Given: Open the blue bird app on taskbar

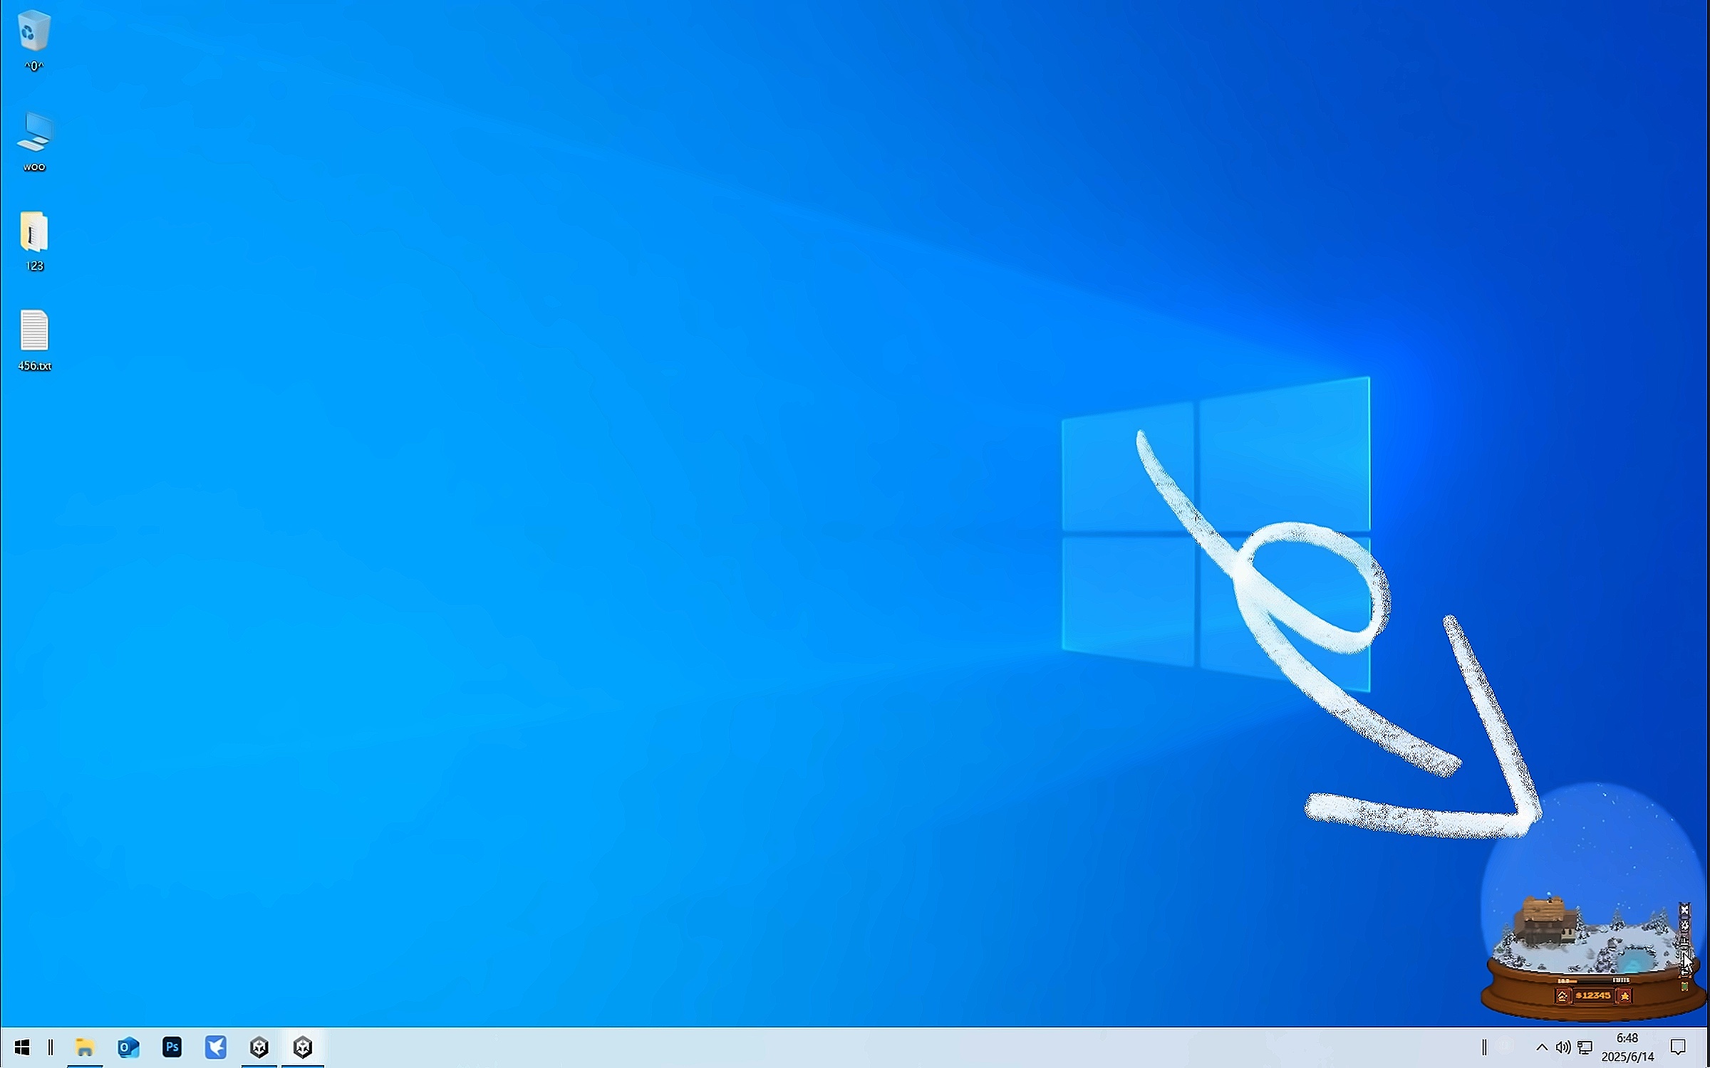Looking at the screenshot, I should point(215,1047).
